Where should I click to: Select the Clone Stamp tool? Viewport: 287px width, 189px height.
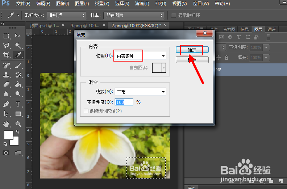[6, 75]
